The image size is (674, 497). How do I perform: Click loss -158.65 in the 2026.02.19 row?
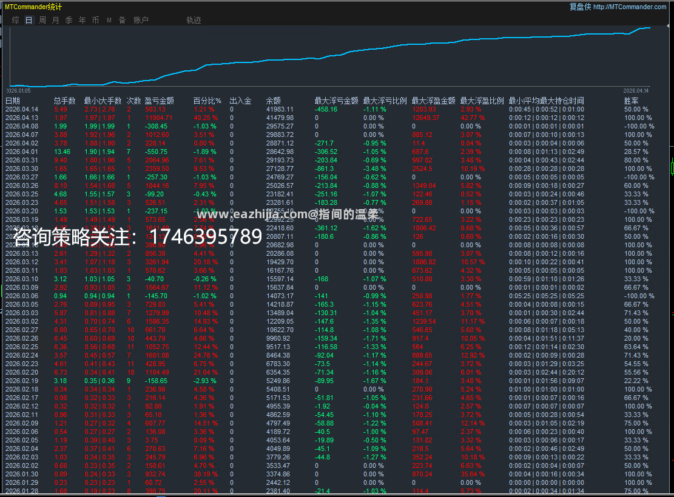pos(156,381)
